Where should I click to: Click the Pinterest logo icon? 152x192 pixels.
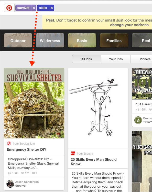coord(9,8)
